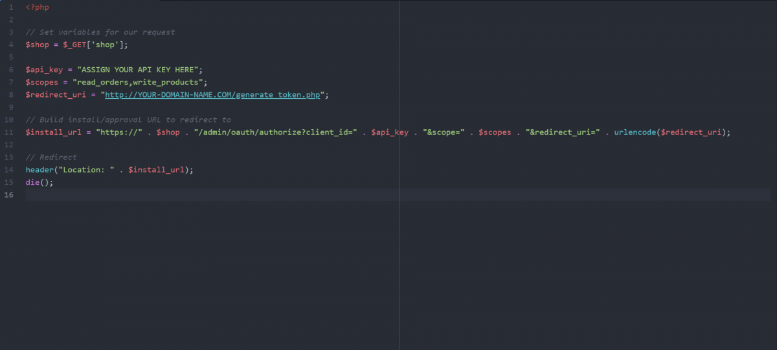Screen dimensions: 777x350
Task: Click string "read_orders,write_products"
Action: click(x=139, y=82)
